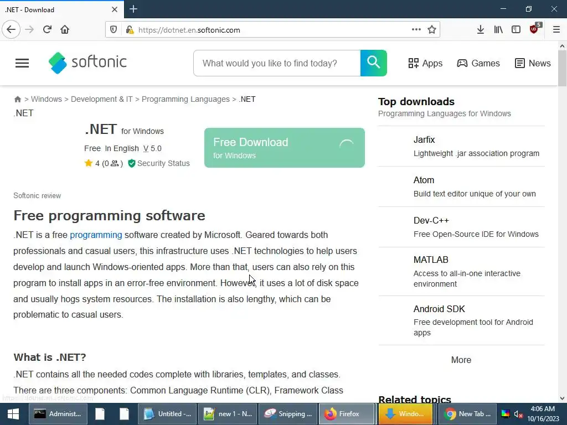The width and height of the screenshot is (567, 425).
Task: Click the 'Softonic review' label
Action: [37, 195]
